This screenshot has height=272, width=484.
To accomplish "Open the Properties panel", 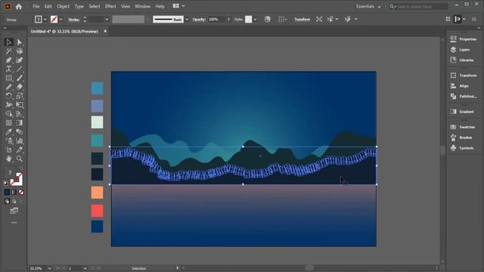I will pos(464,39).
